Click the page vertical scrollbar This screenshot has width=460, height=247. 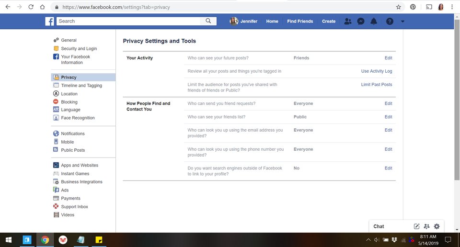[457, 100]
